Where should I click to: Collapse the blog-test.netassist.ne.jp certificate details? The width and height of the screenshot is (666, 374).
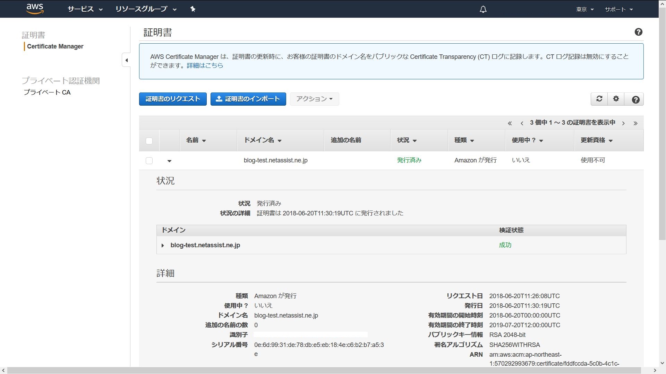169,161
